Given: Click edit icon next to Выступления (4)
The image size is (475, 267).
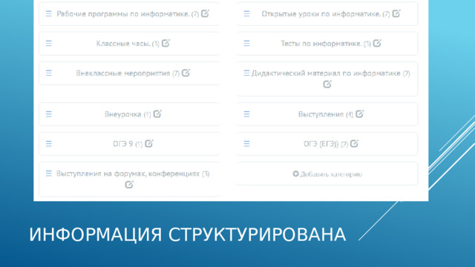Looking at the screenshot, I should (x=359, y=113).
